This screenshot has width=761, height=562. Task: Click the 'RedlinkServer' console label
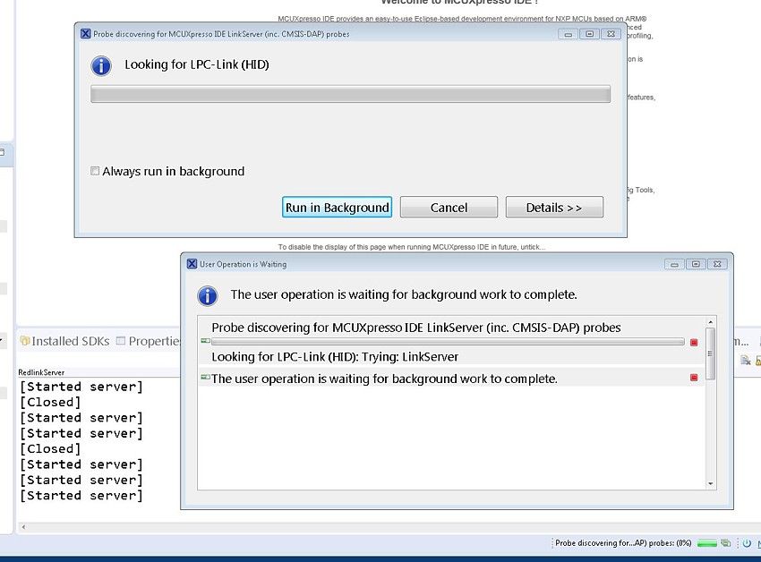tap(41, 372)
